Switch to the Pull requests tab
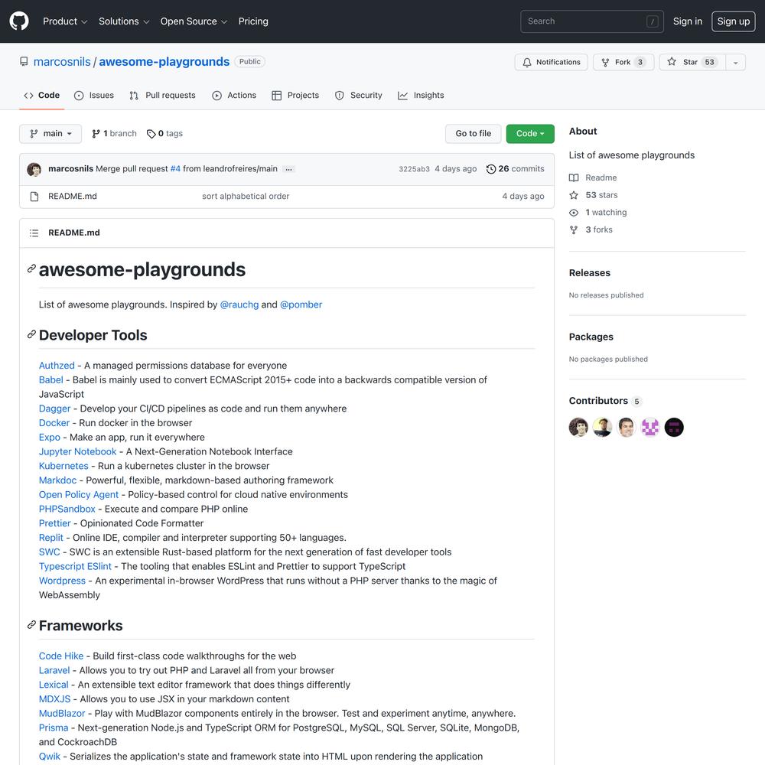The height and width of the screenshot is (765, 765). click(x=162, y=96)
